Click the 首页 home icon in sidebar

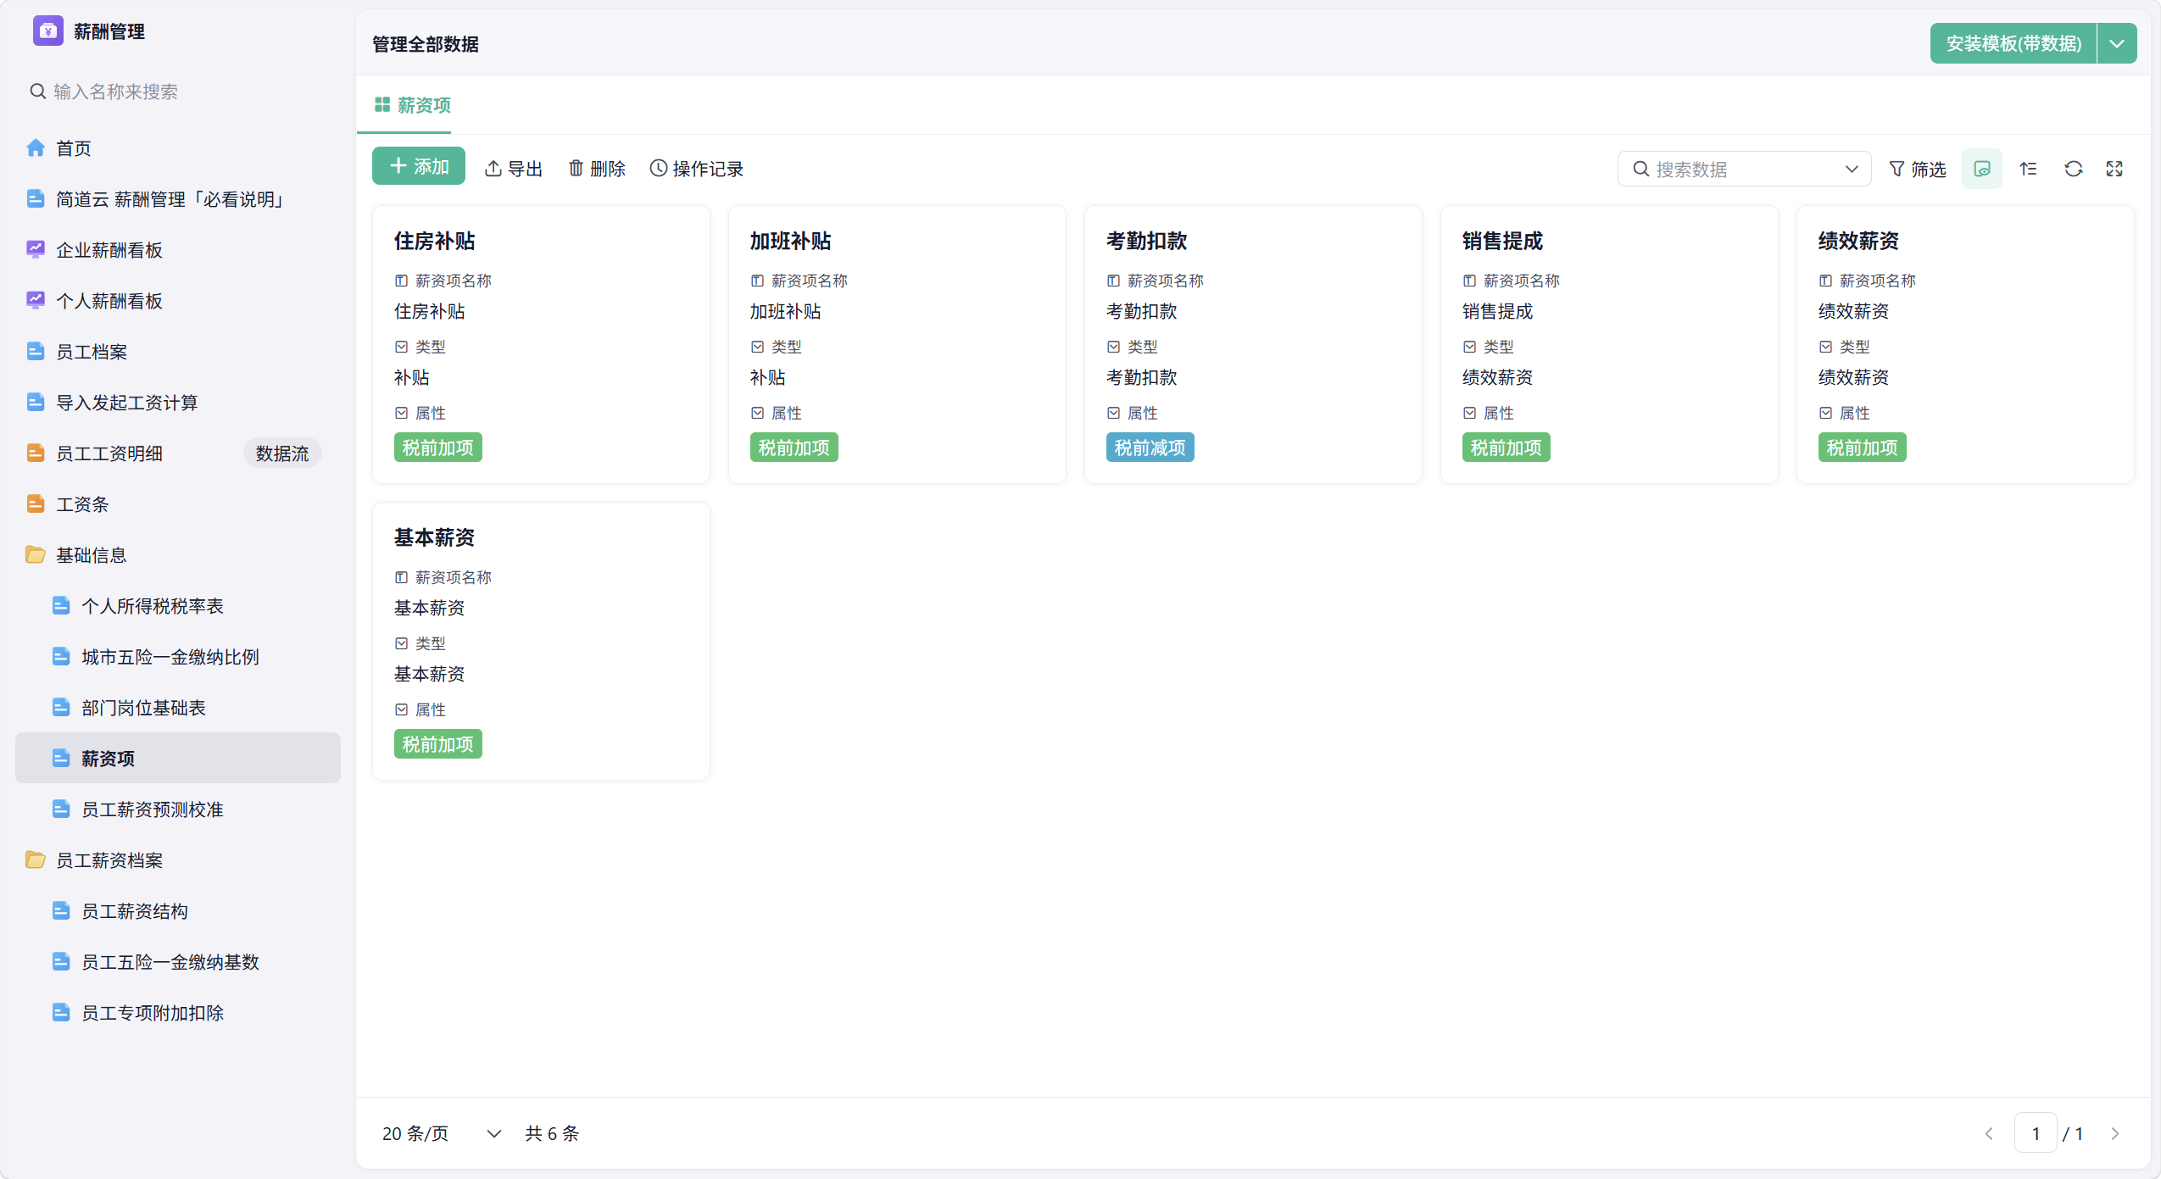pyautogui.click(x=36, y=148)
